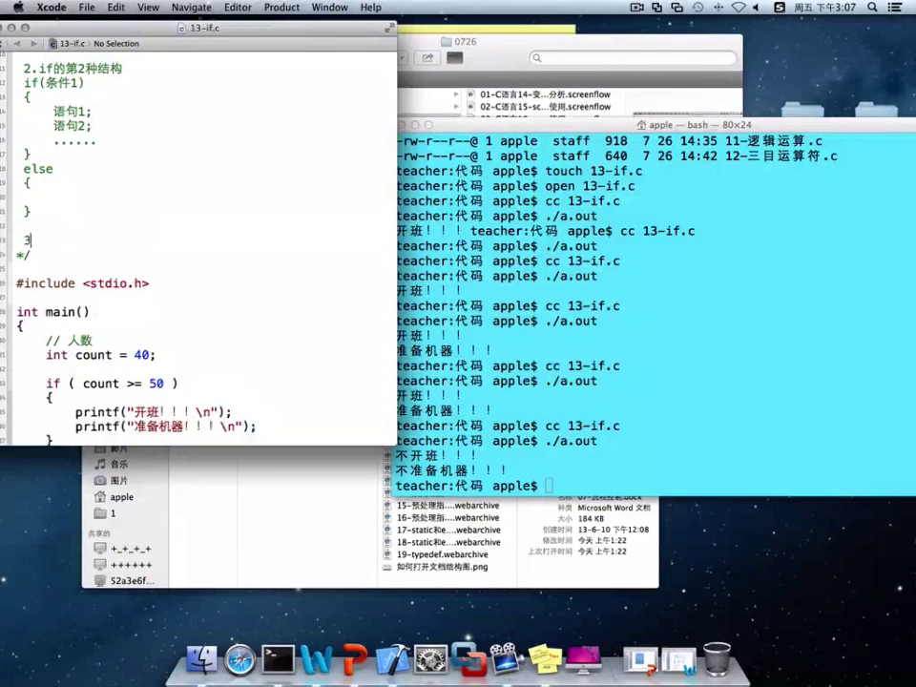Open the Trash in the Dock
Screen dimensions: 916x687
click(717, 658)
